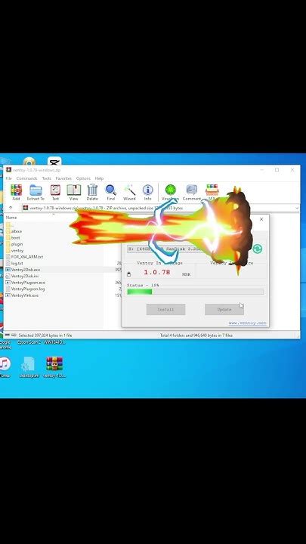Open the View toolbar icon
Image resolution: width=306 pixels, height=544 pixels.
coord(73,193)
